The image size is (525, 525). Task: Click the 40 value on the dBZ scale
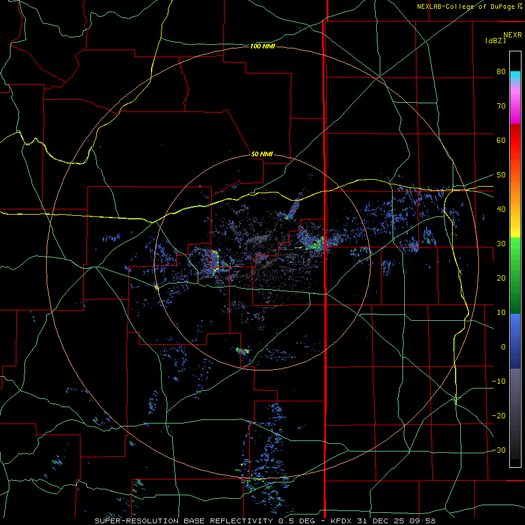tap(501, 209)
